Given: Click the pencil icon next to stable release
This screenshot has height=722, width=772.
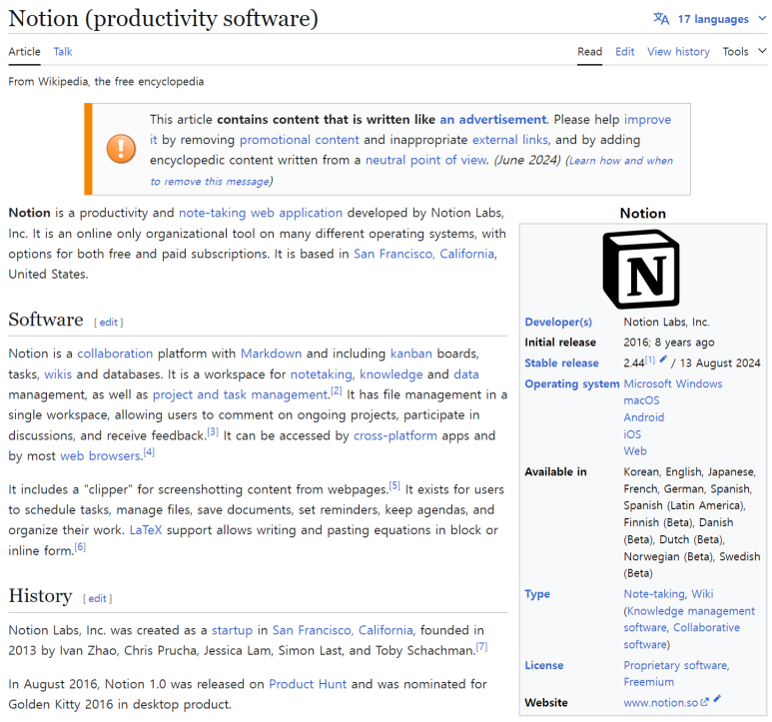Looking at the screenshot, I should point(663,360).
